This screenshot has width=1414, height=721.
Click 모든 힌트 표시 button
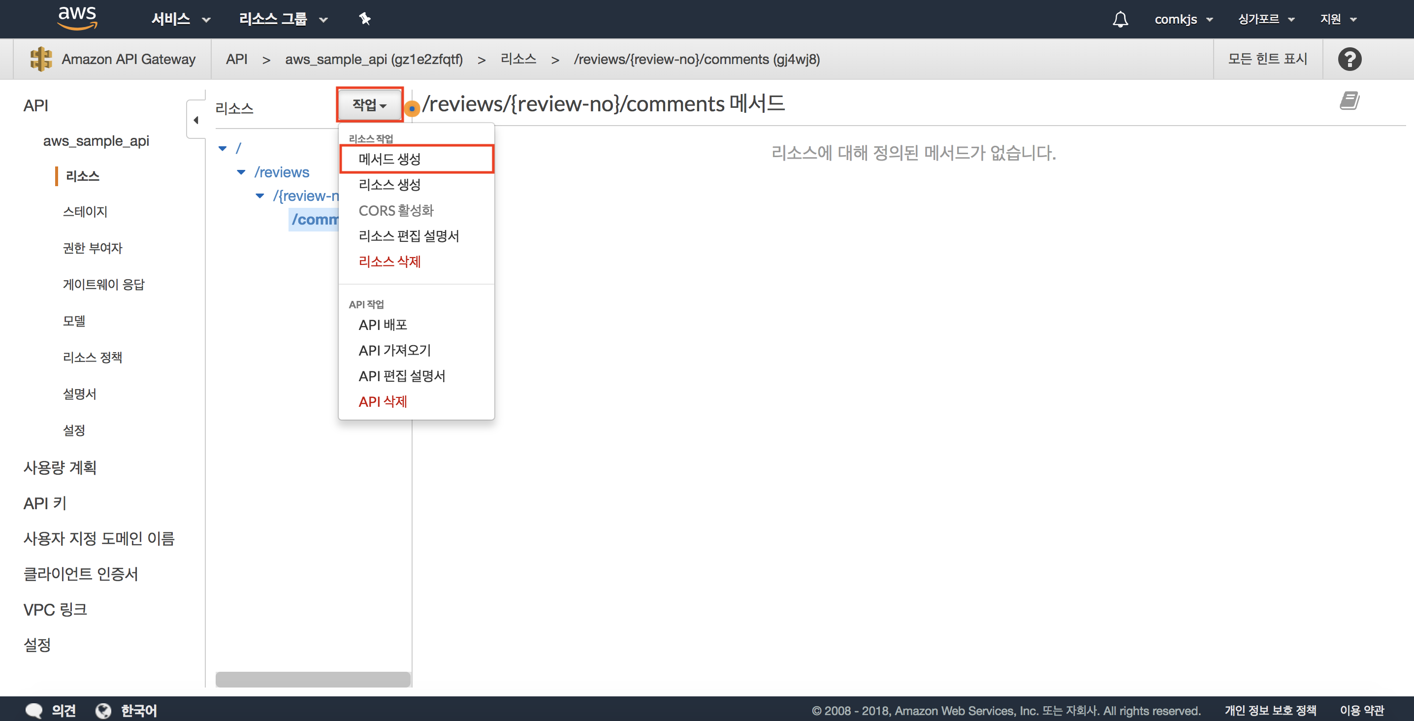tap(1267, 59)
